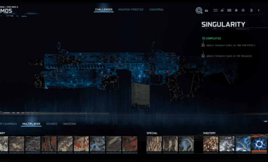Open the social party icon

pyautogui.click(x=252, y=10)
